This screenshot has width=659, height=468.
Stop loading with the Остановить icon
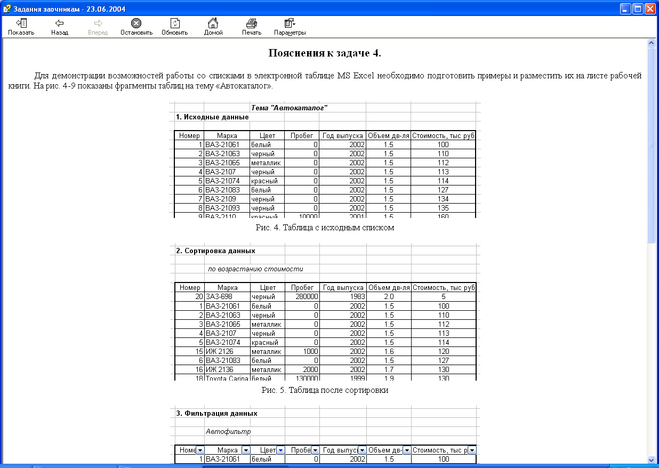(136, 27)
